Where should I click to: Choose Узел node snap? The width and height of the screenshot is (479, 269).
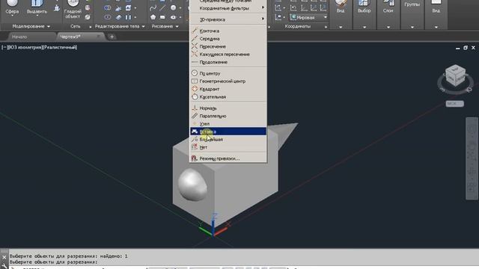tap(228, 124)
